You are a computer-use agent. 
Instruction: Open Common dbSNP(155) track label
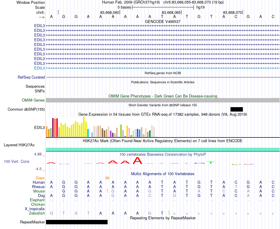point(26,109)
